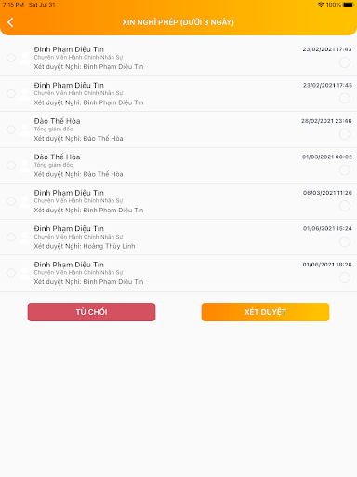Open request approved by Hoàng Thùy Linh
Viewport: 357px width, 477px height.
tap(178, 238)
